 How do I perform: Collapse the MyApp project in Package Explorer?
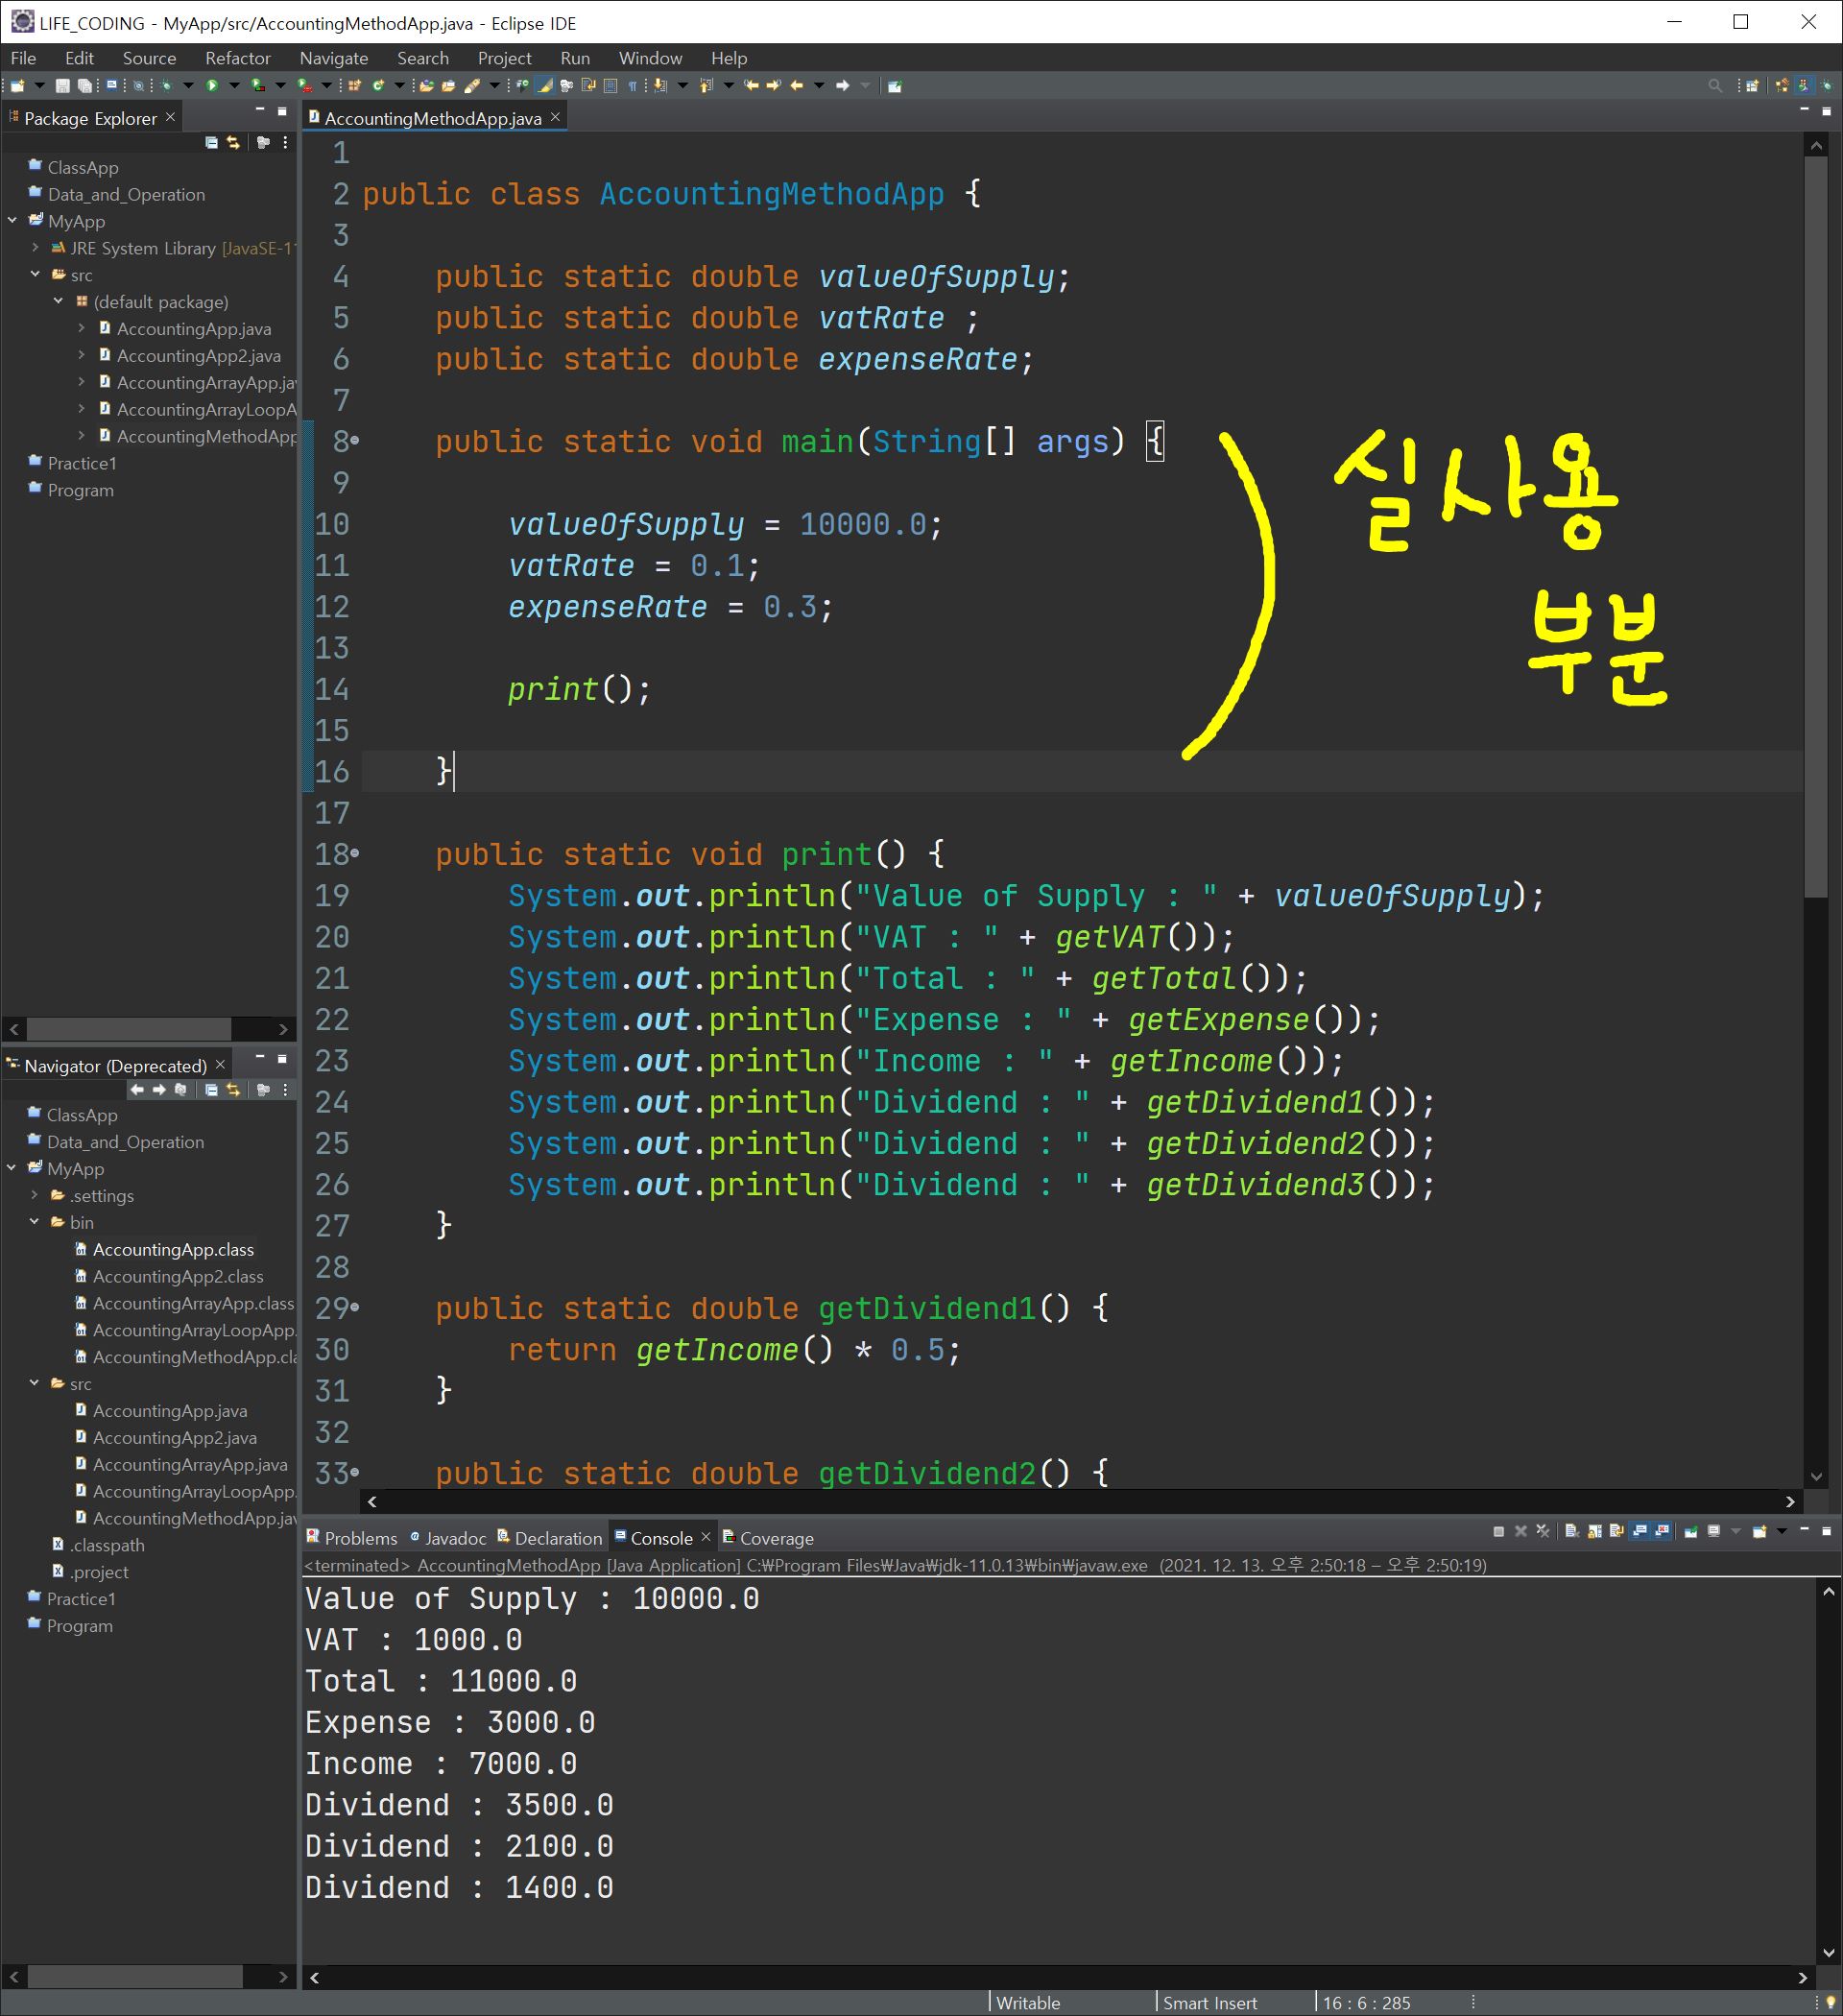[x=13, y=221]
